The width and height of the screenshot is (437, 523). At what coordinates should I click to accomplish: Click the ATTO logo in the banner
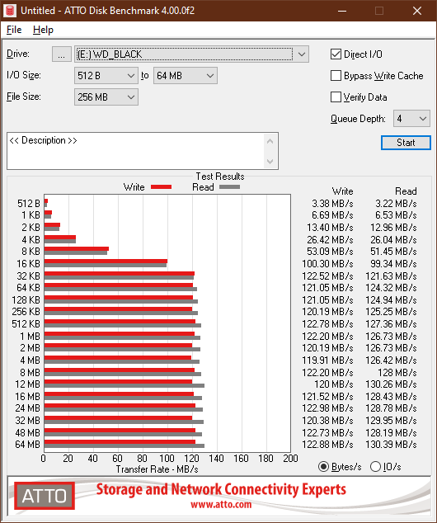tap(45, 496)
